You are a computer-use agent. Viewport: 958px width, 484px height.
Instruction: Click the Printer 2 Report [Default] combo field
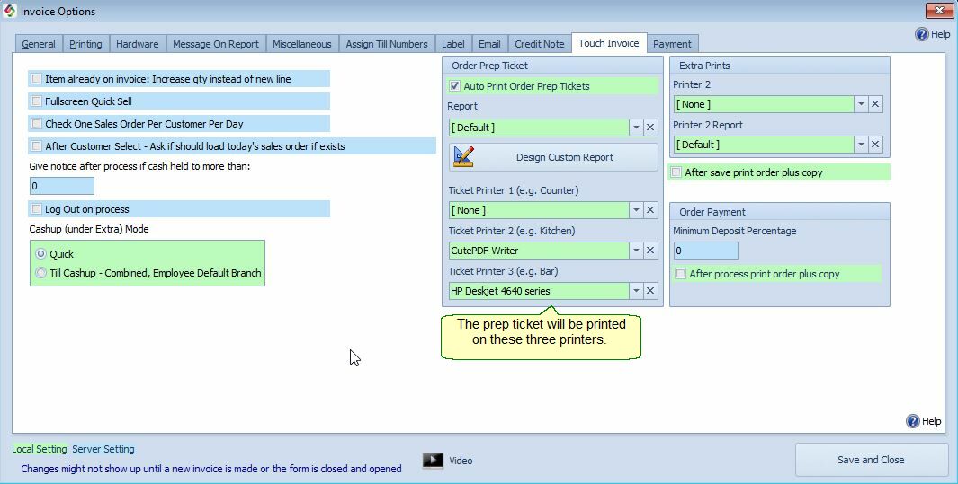pyautogui.click(x=764, y=145)
